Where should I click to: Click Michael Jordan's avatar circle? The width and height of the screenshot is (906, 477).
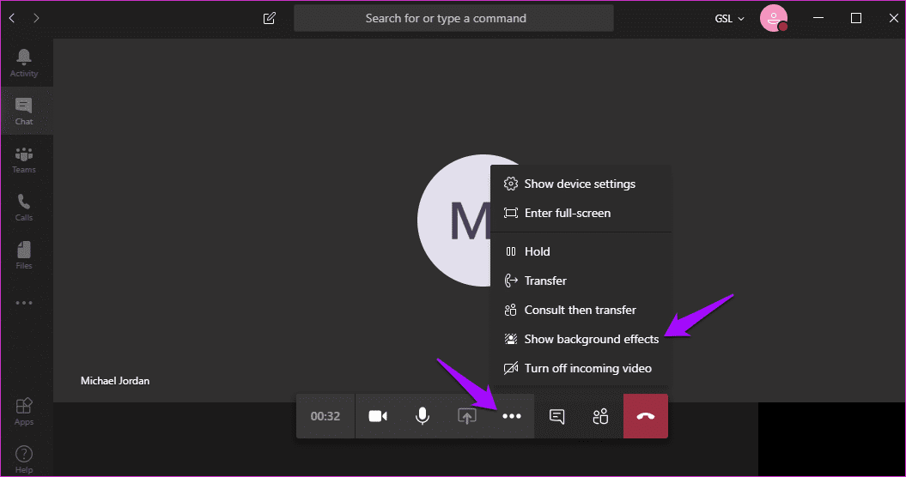click(x=454, y=220)
